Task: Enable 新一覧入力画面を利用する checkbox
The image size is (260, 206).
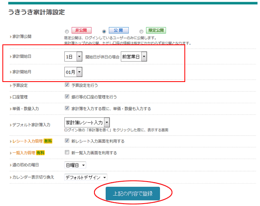Action: coord(67,152)
